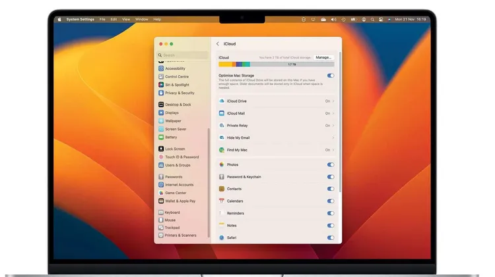Open Printers & Scanners icon
This screenshot has width=495, height=277.
click(x=161, y=235)
